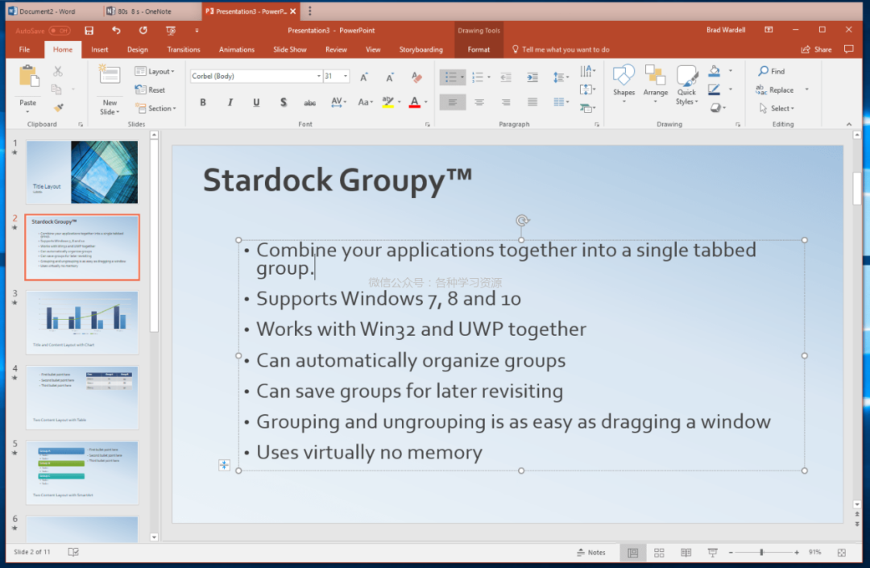This screenshot has height=568, width=870.
Task: Open the Design ribbon tab
Action: coord(138,50)
